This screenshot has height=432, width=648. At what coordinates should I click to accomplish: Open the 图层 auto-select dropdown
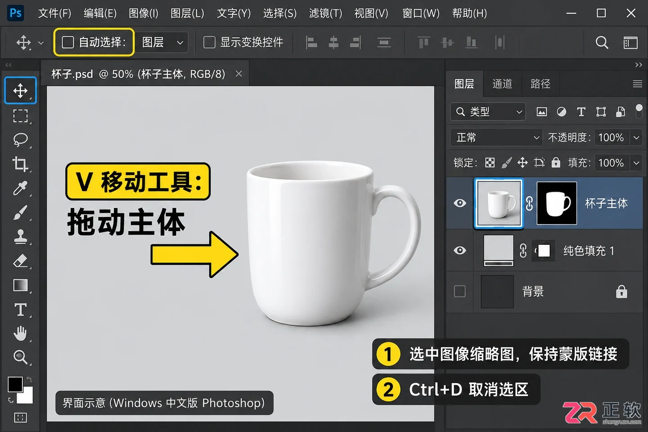[x=162, y=42]
